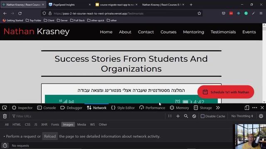Select the Network tab
This screenshot has width=266, height=149.
96,108
